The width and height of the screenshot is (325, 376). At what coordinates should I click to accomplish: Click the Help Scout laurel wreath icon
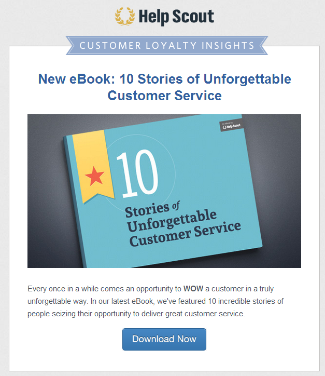(x=125, y=17)
